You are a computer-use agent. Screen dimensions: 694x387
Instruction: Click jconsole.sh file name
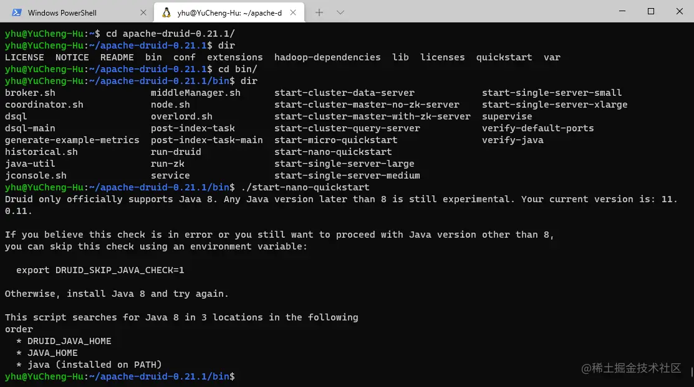pos(36,175)
